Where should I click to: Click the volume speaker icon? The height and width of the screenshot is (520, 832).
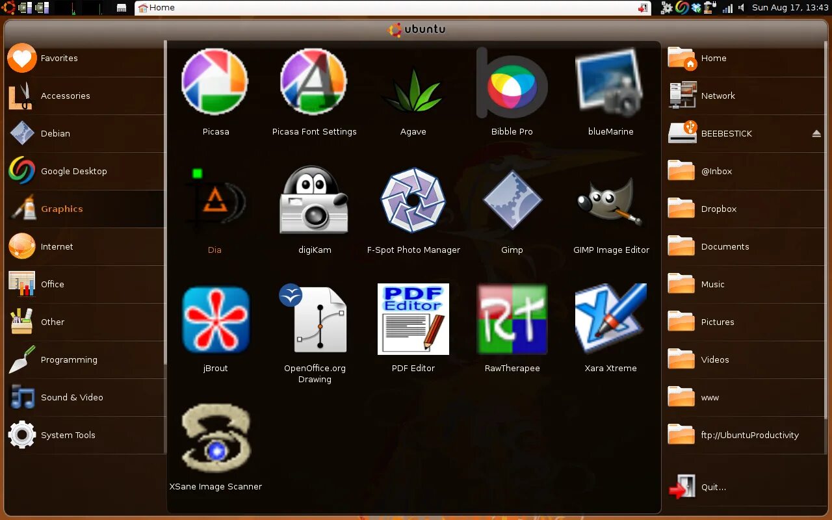pos(742,8)
